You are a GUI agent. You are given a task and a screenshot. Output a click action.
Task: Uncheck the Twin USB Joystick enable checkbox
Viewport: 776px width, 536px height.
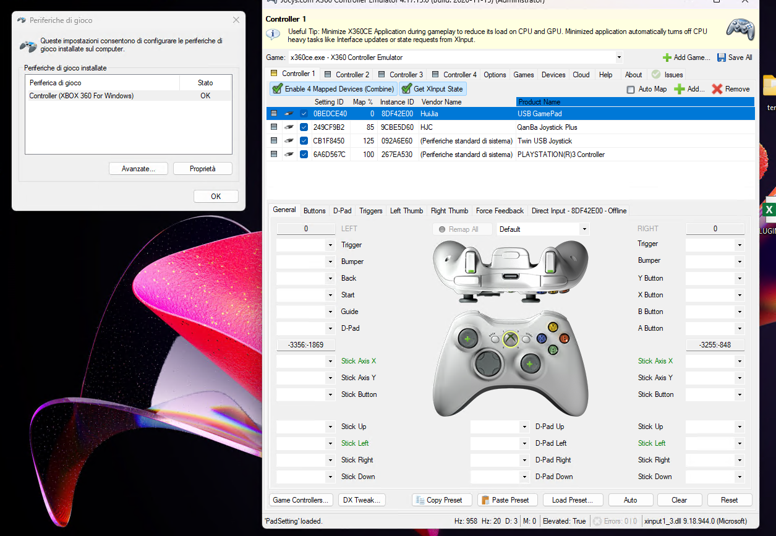point(304,141)
